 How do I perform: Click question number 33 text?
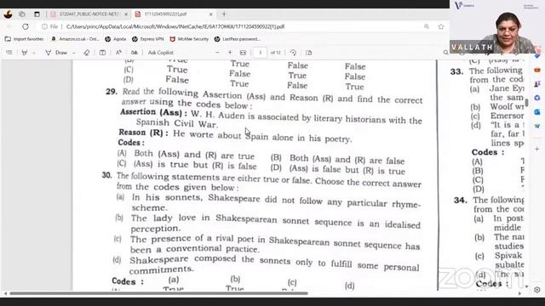(x=456, y=71)
